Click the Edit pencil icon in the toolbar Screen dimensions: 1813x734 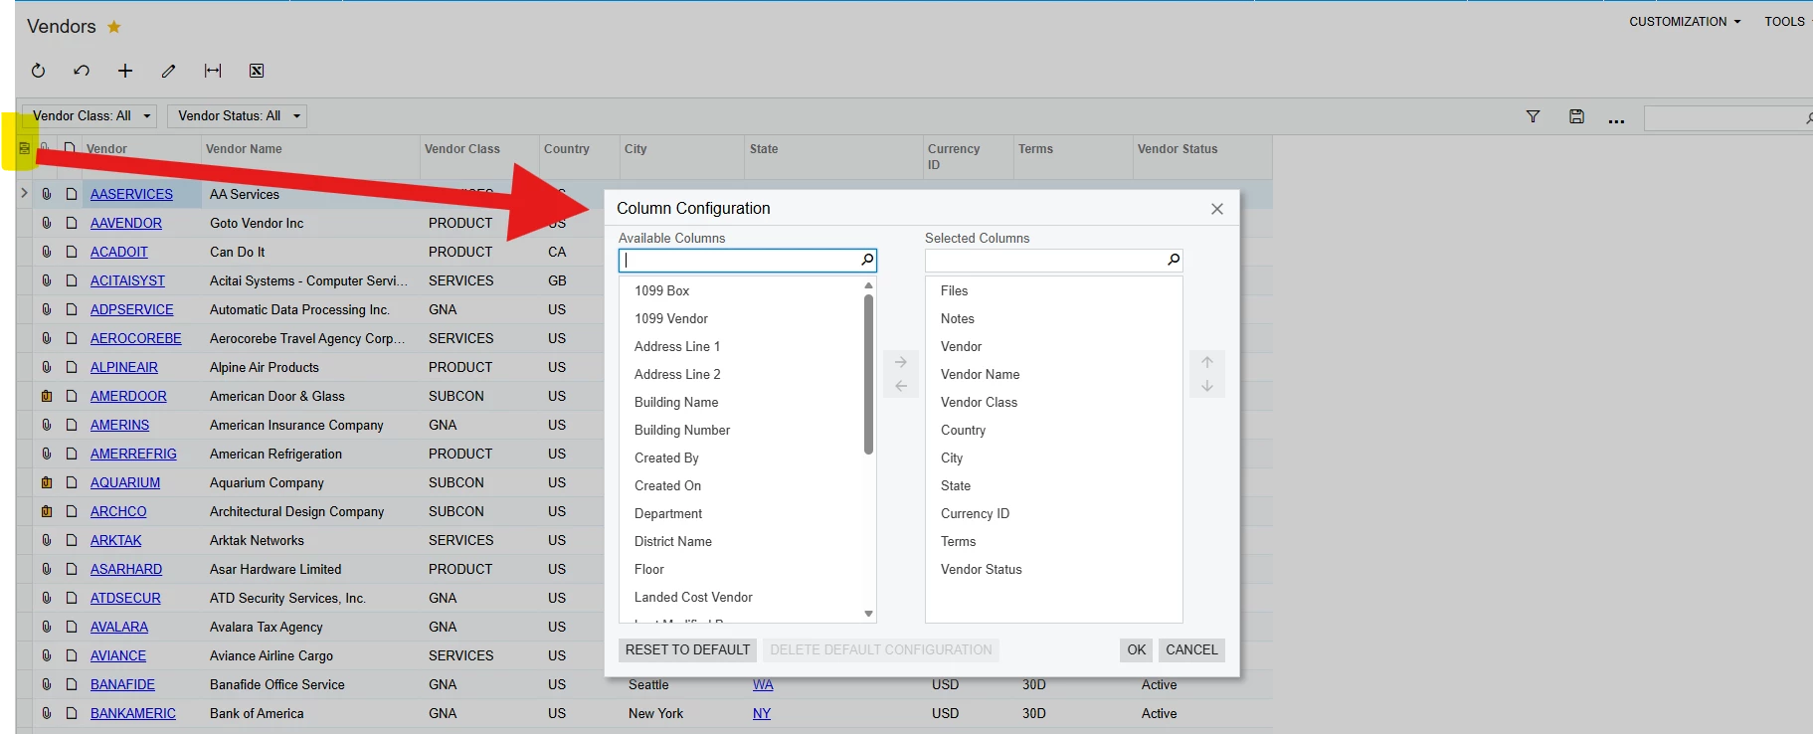click(169, 71)
